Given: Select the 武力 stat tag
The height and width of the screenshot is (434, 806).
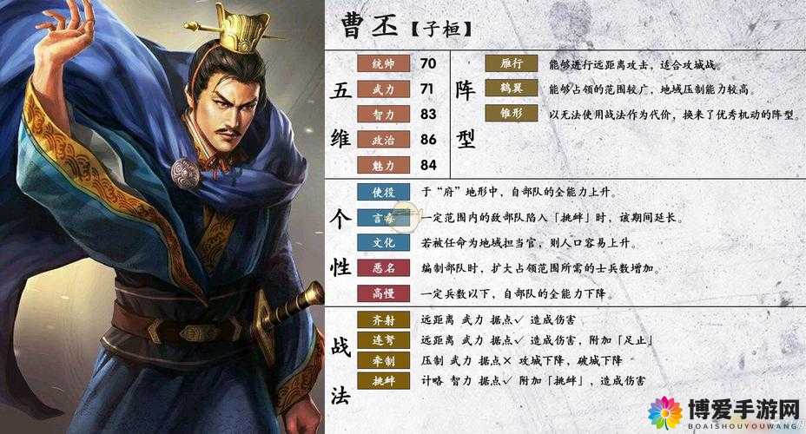Looking at the screenshot, I should 384,89.
